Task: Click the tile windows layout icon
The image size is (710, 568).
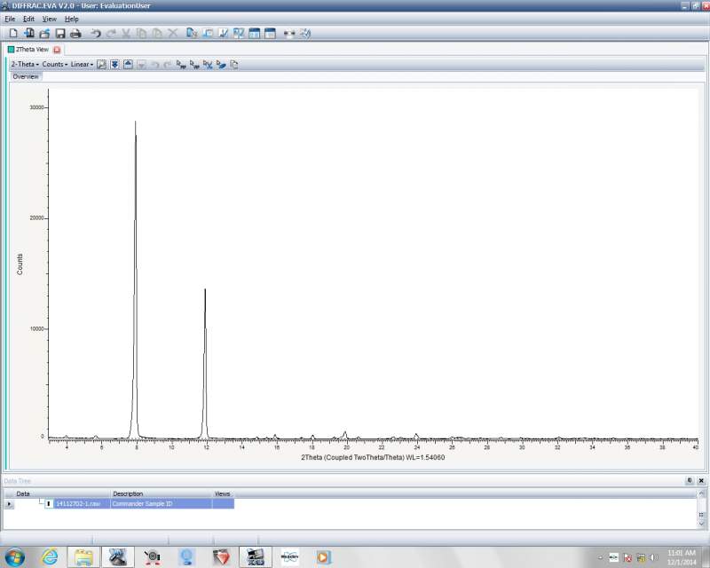Action: coord(255,33)
